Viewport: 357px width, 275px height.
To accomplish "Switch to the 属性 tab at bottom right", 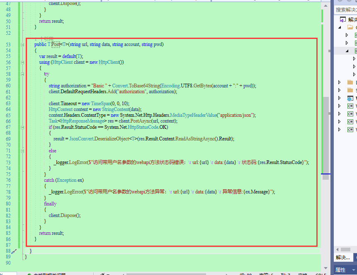I will [341, 270].
